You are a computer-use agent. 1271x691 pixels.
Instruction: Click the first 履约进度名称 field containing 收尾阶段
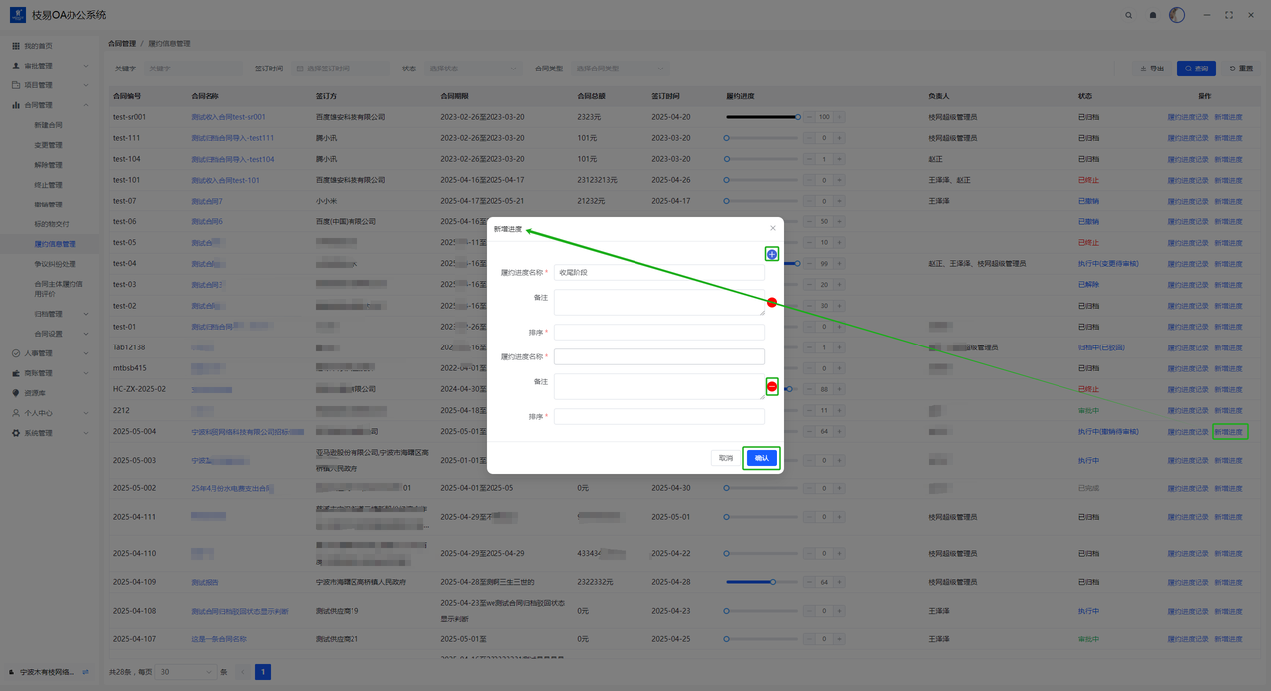[x=659, y=272]
